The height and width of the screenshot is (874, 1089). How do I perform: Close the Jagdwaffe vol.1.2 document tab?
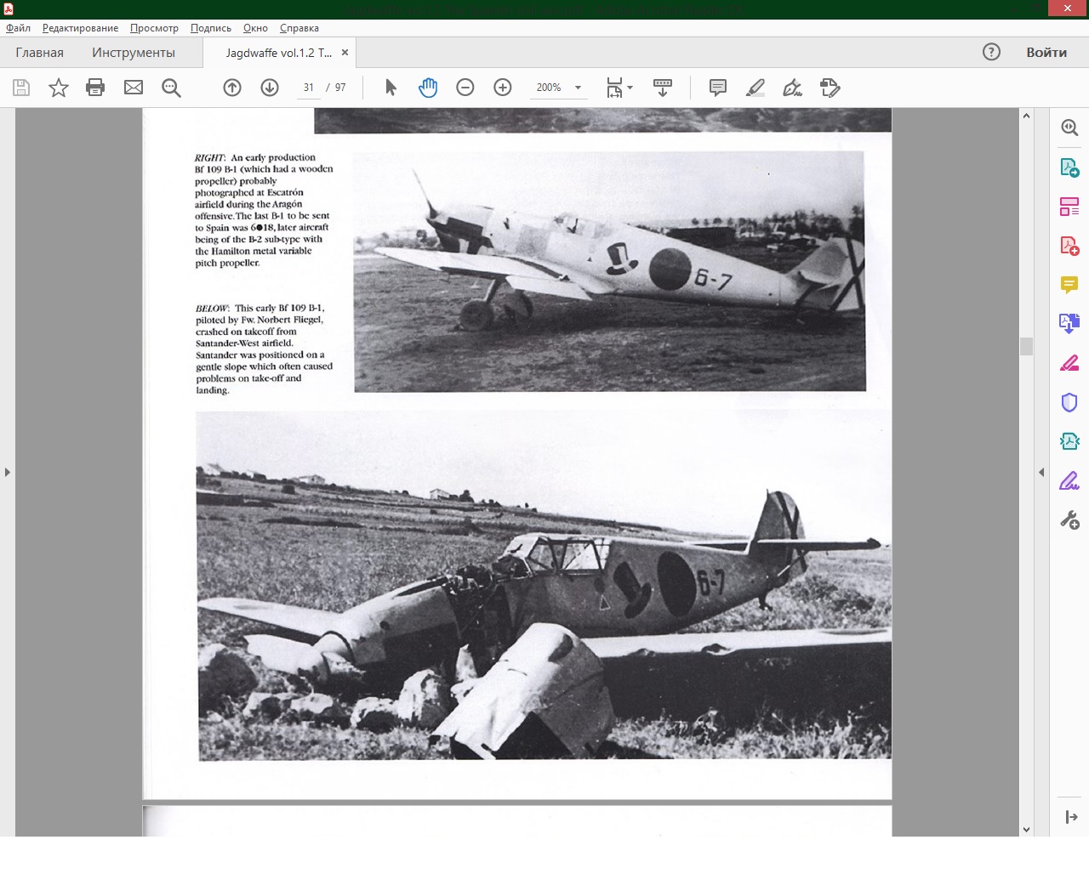(x=345, y=53)
